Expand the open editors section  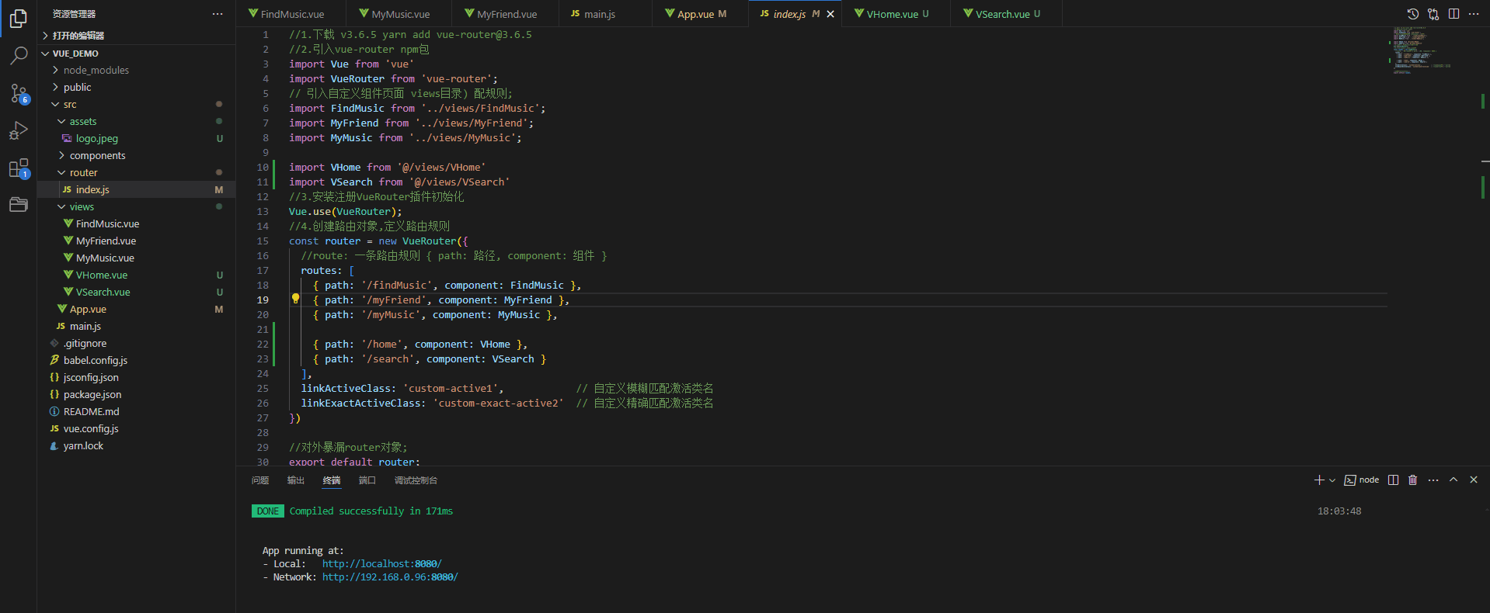137,36
